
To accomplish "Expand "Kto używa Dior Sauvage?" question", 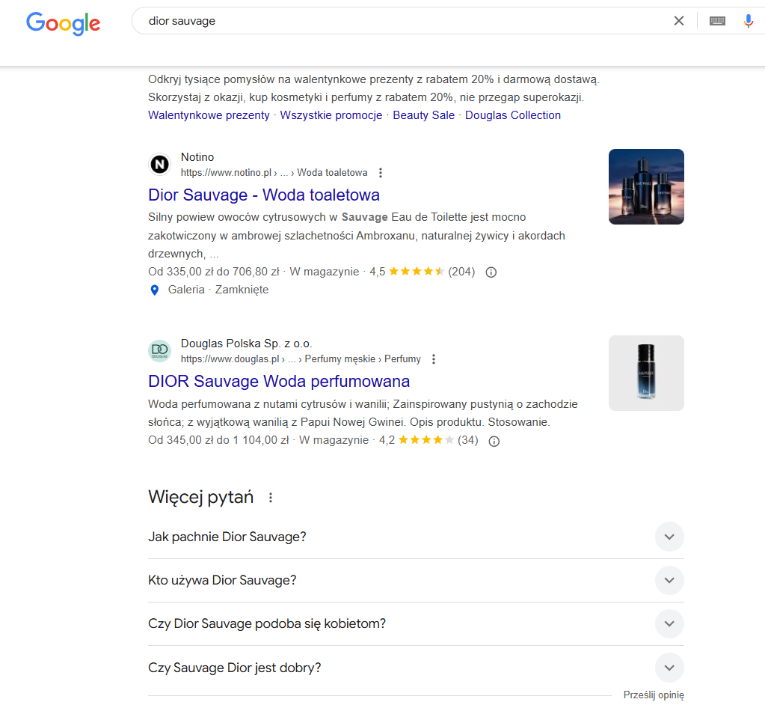I will [x=416, y=580].
